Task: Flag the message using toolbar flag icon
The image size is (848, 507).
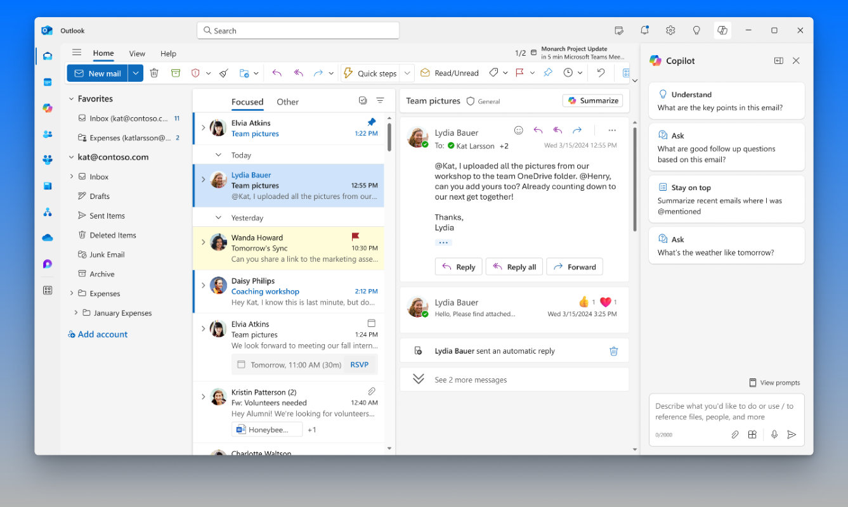Action: pos(519,74)
